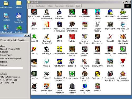
Task: Open Diablo II - Lord of Destruction
Action: click(59, 24)
